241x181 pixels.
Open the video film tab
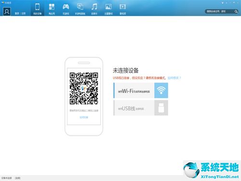[x=122, y=9]
